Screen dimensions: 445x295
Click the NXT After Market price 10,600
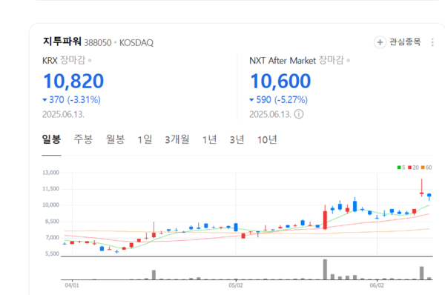pos(280,81)
